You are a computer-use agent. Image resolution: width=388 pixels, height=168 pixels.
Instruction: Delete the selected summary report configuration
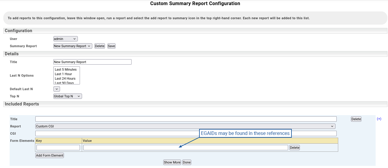coord(100,46)
